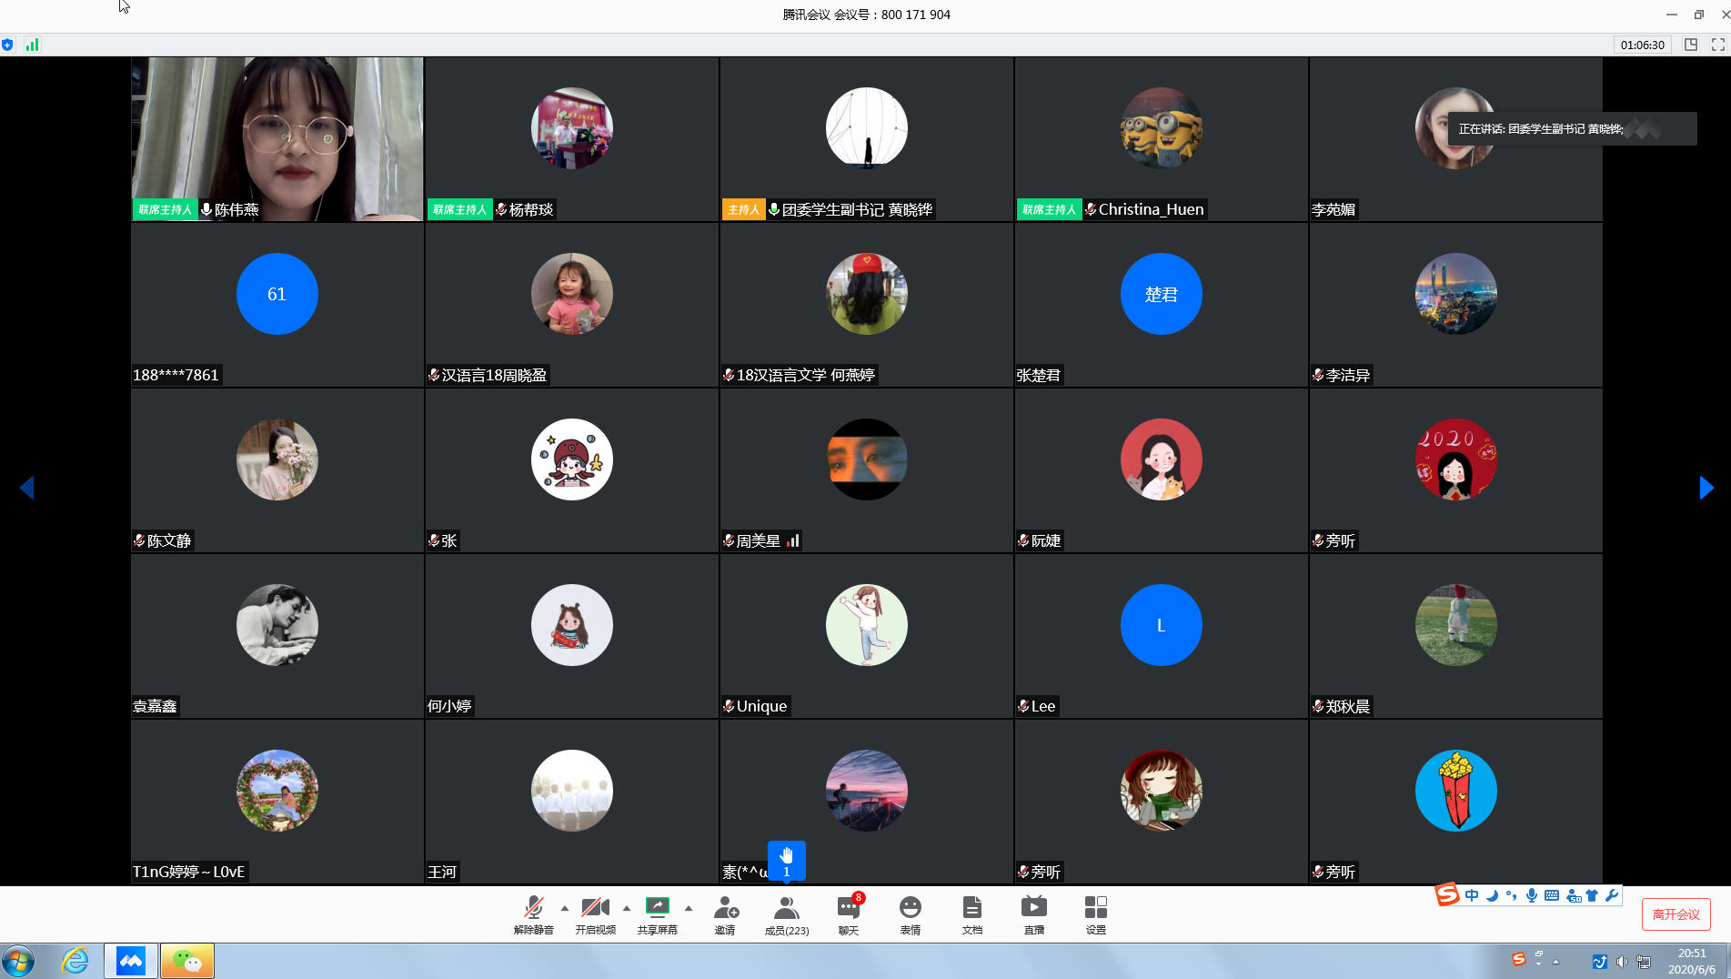
Task: Expand video options arrow beside 开启视频
Action: [x=627, y=908]
